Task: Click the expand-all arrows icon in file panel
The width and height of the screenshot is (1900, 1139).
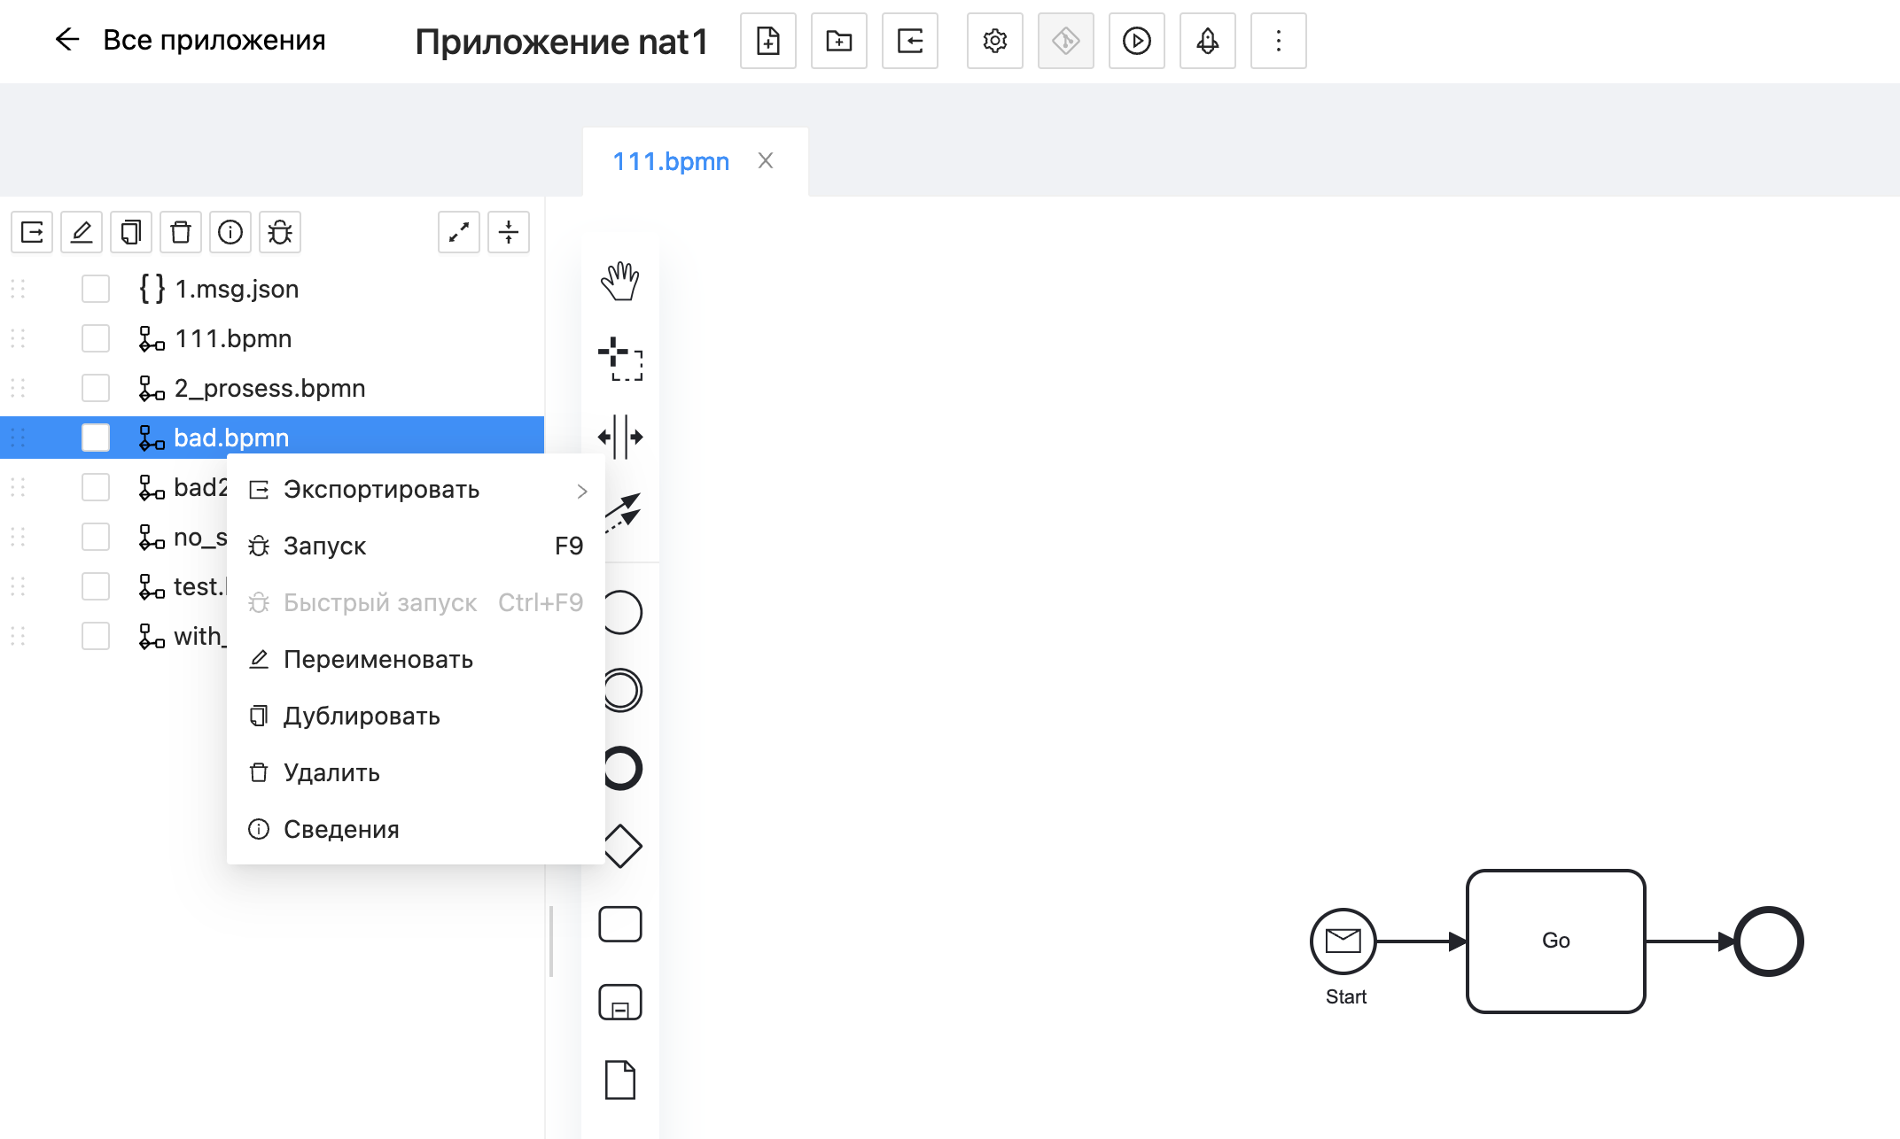Action: pyautogui.click(x=459, y=232)
